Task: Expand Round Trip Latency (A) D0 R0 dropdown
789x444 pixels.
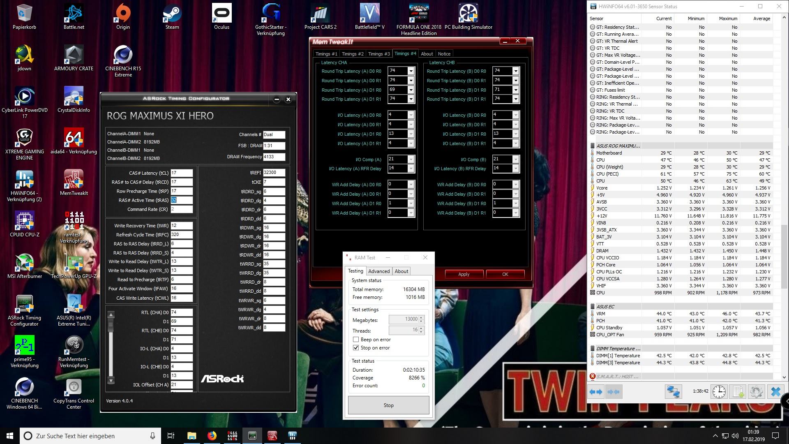Action: point(411,71)
